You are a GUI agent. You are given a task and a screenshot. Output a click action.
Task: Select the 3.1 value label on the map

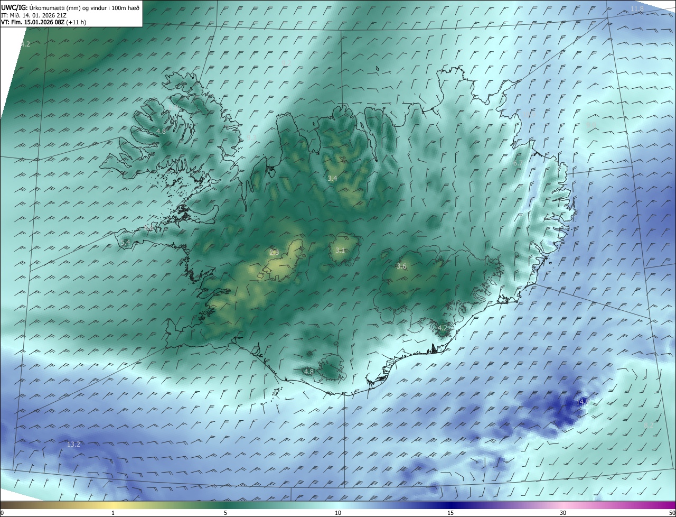coord(340,250)
